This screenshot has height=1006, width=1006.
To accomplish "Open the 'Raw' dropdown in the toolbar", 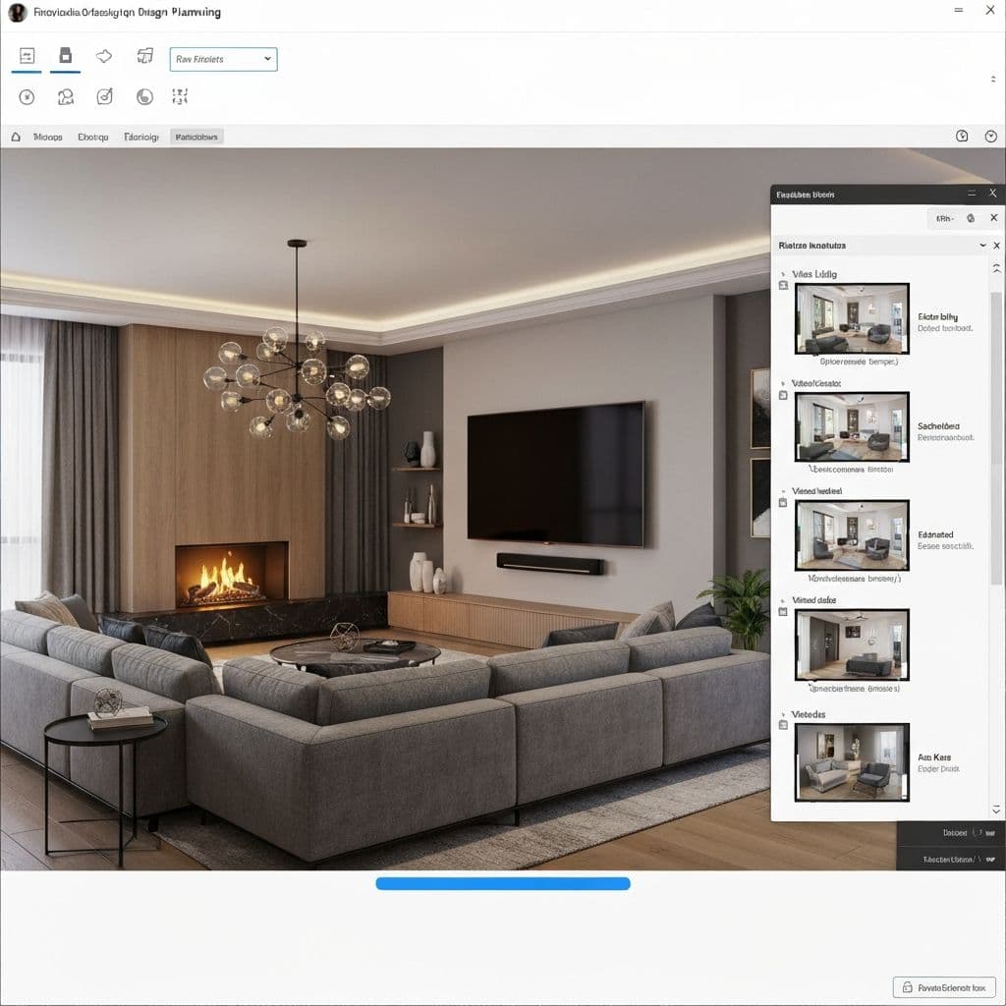I will tap(223, 60).
